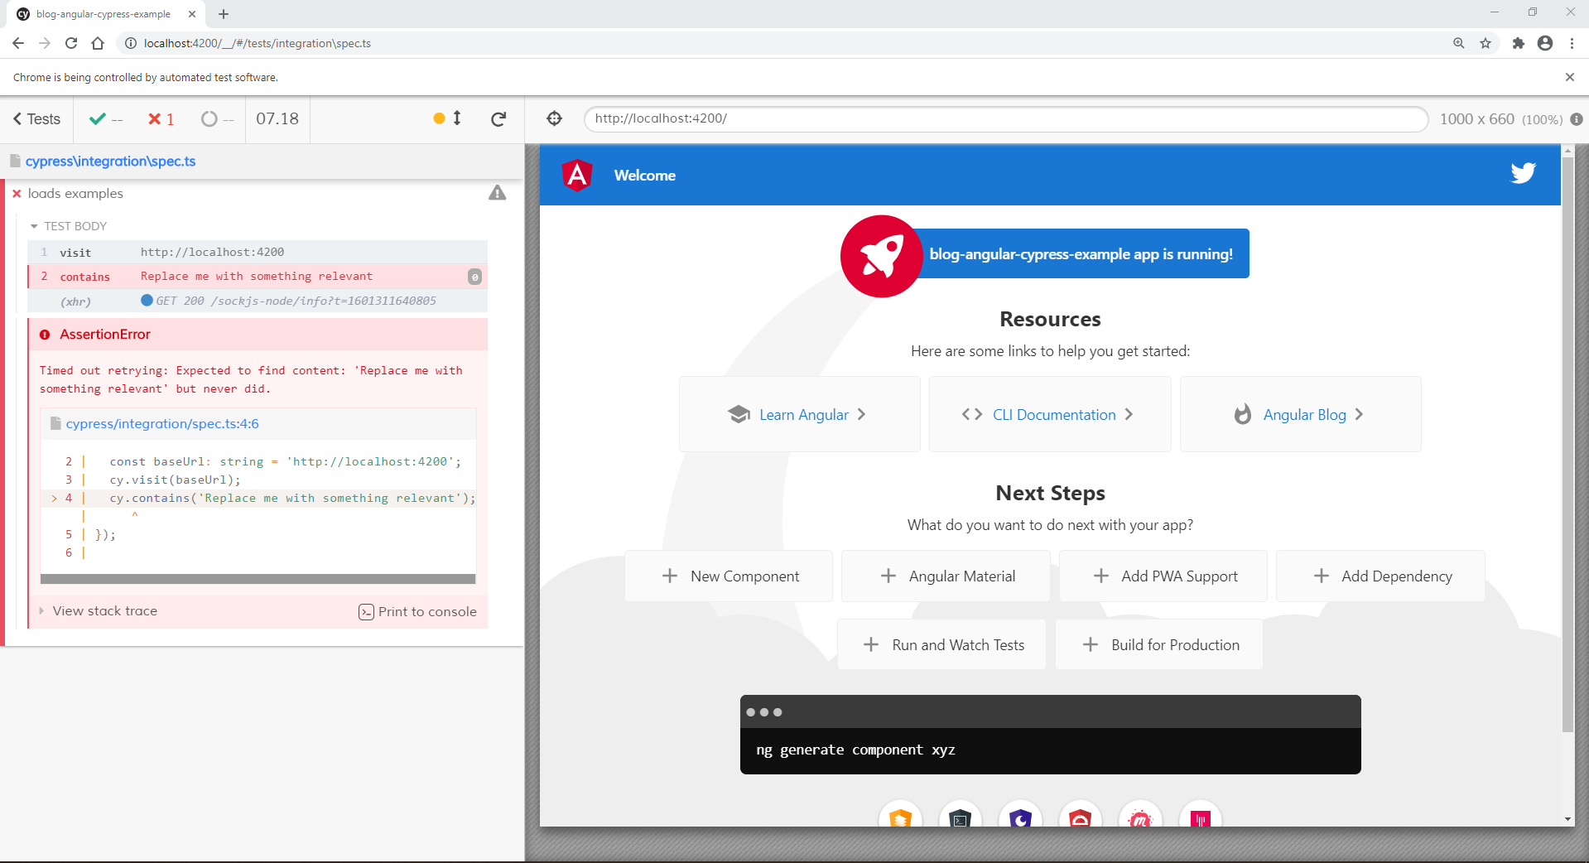This screenshot has height=863, width=1589.
Task: Click the Cypress URL field showing localhost:4200
Action: pos(1005,118)
